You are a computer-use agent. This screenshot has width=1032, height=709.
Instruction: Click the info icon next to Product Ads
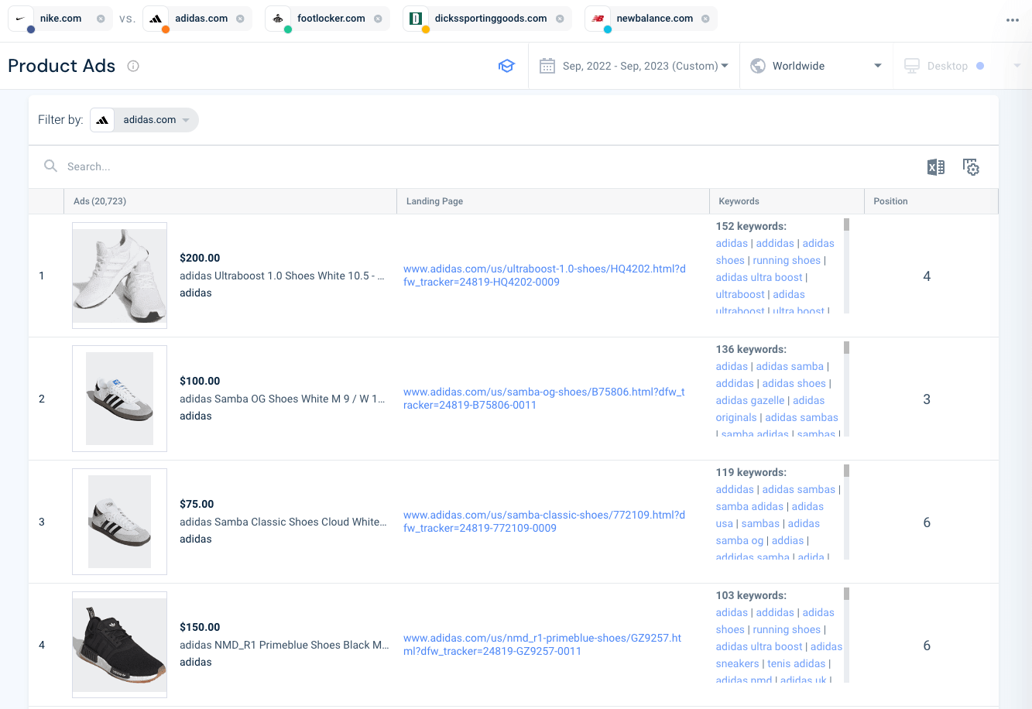tap(132, 66)
